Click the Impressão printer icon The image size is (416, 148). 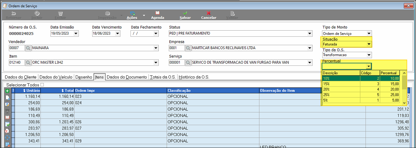tap(107, 13)
